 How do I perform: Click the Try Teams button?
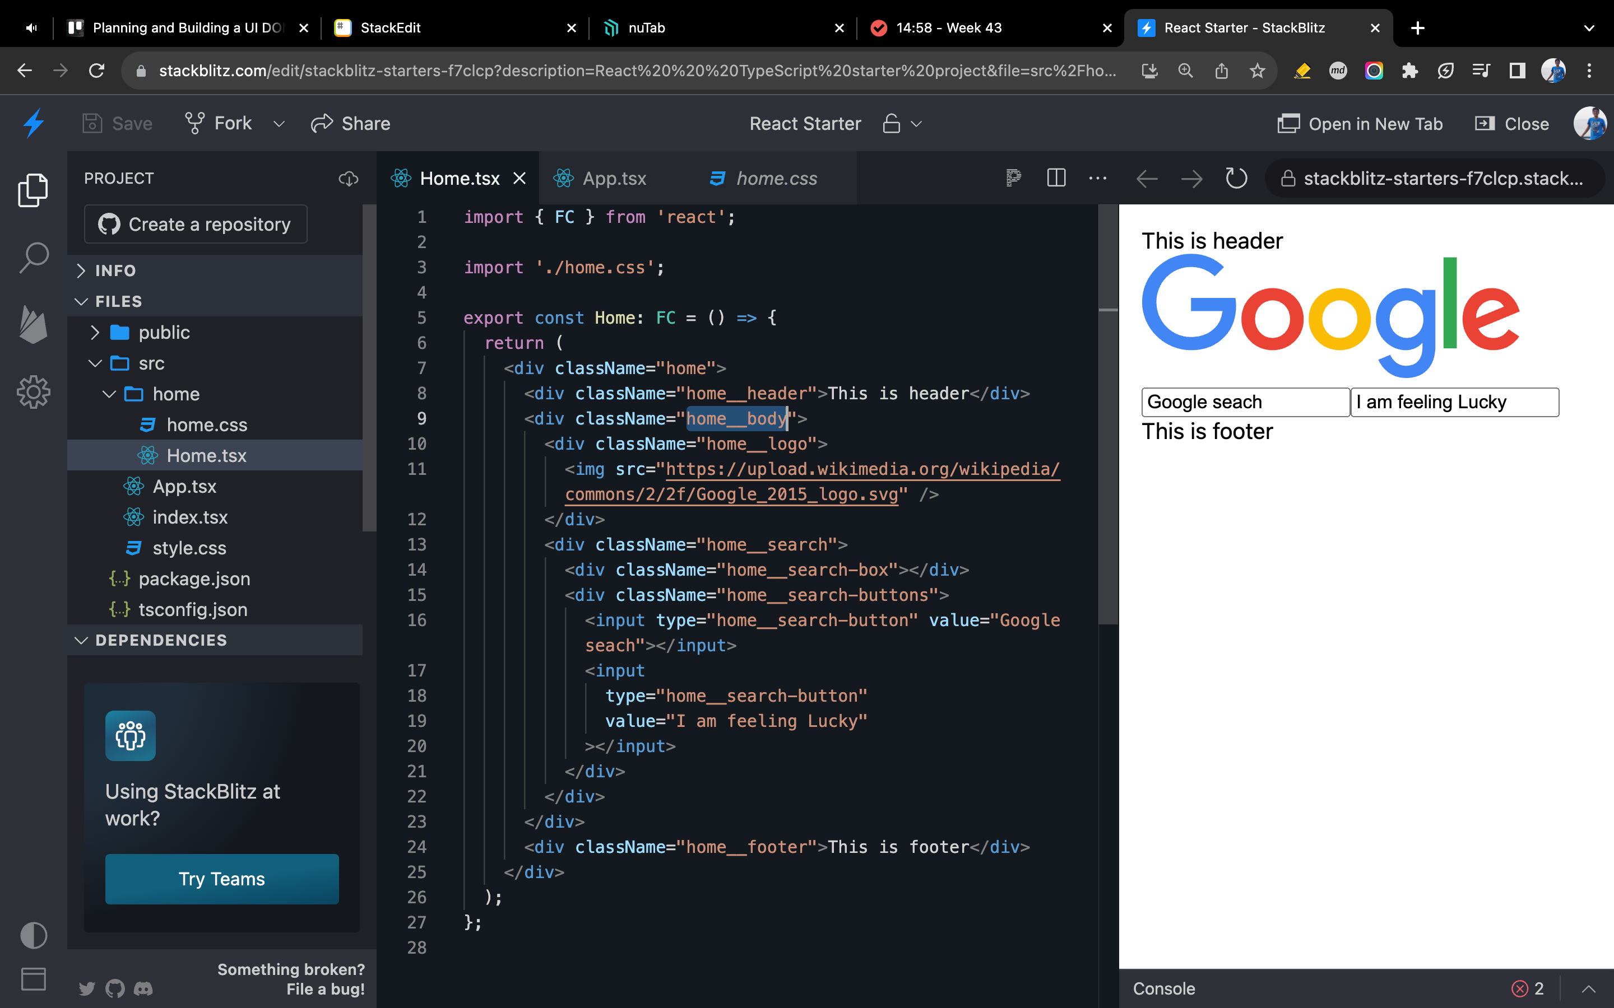221,879
